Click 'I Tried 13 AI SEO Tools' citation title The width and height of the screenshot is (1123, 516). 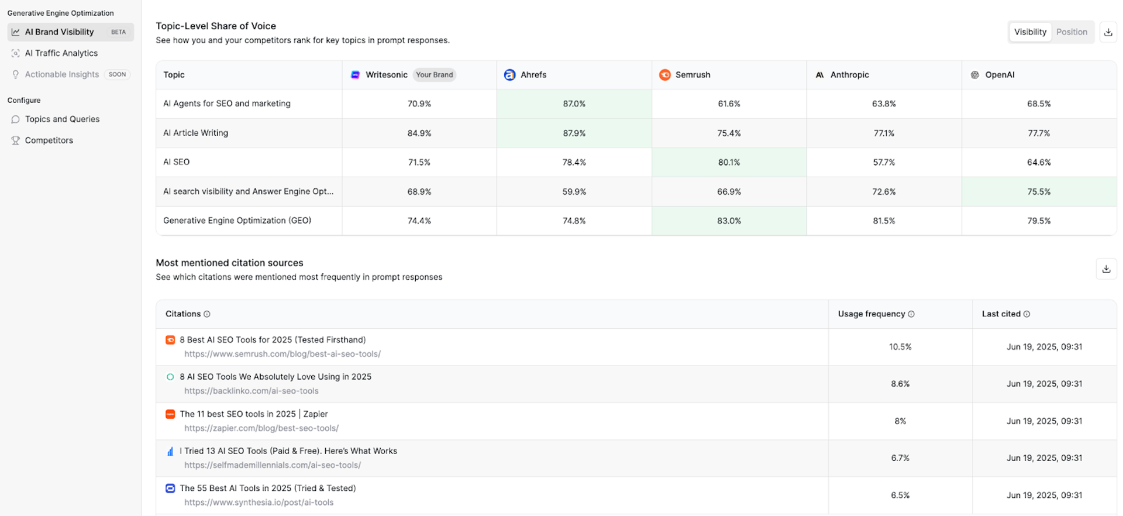tap(288, 451)
